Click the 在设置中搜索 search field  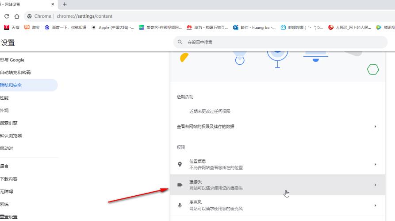click(280, 42)
